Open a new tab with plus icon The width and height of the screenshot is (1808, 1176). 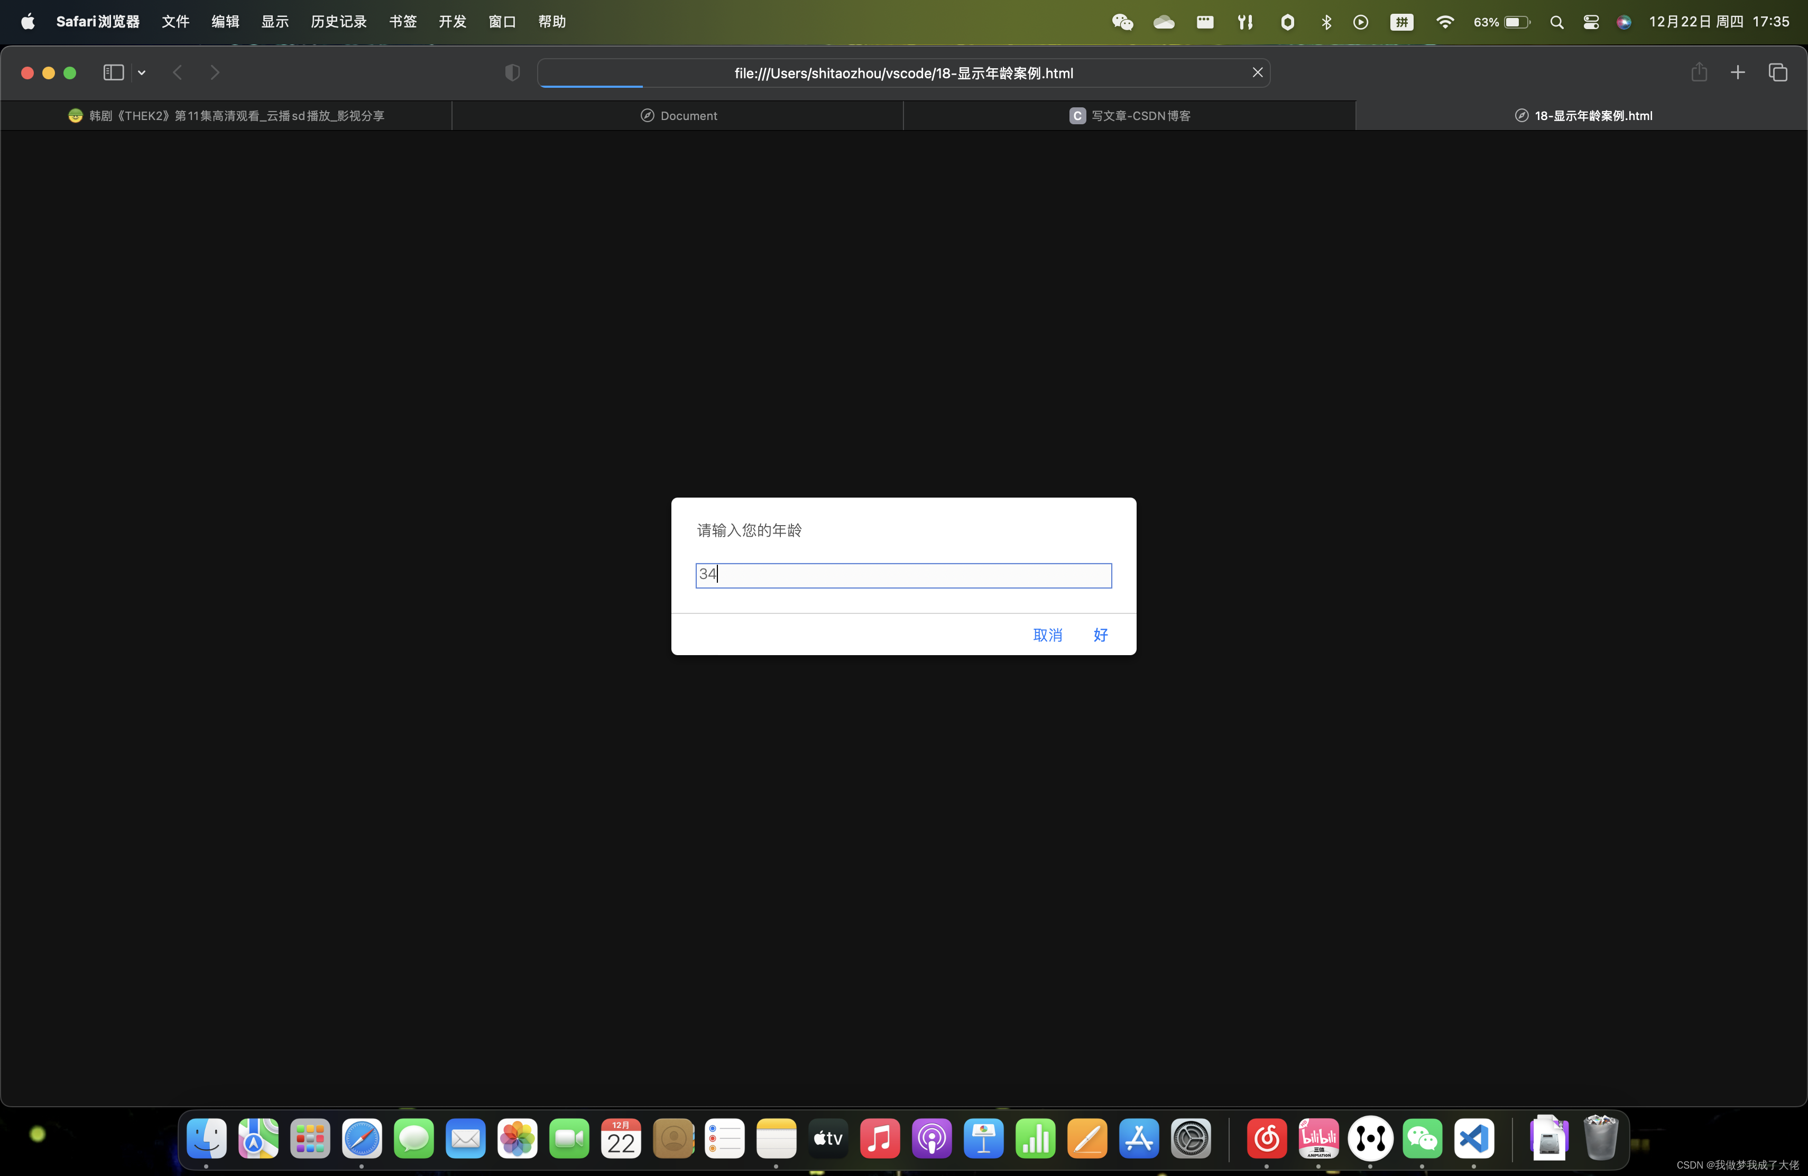coord(1737,72)
